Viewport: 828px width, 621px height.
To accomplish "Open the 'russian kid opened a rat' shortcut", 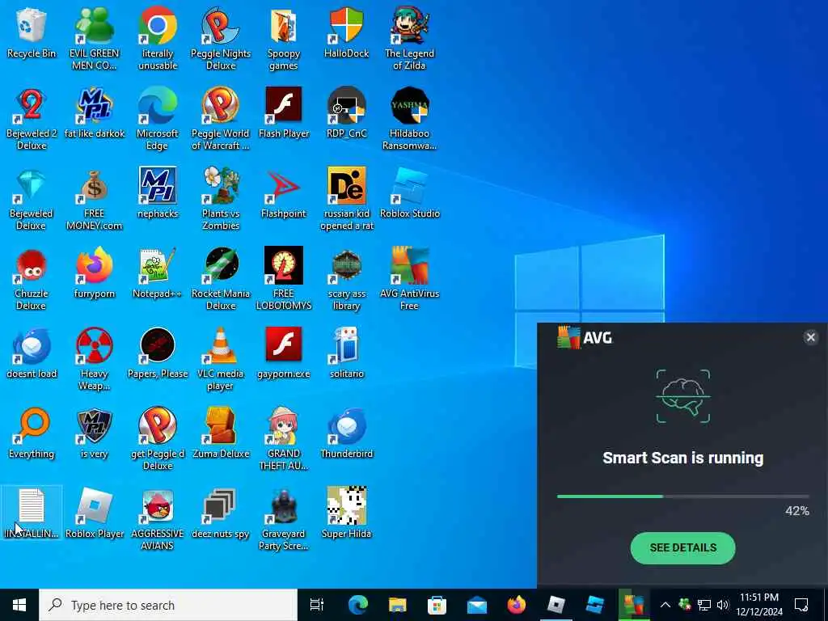I will tap(346, 197).
